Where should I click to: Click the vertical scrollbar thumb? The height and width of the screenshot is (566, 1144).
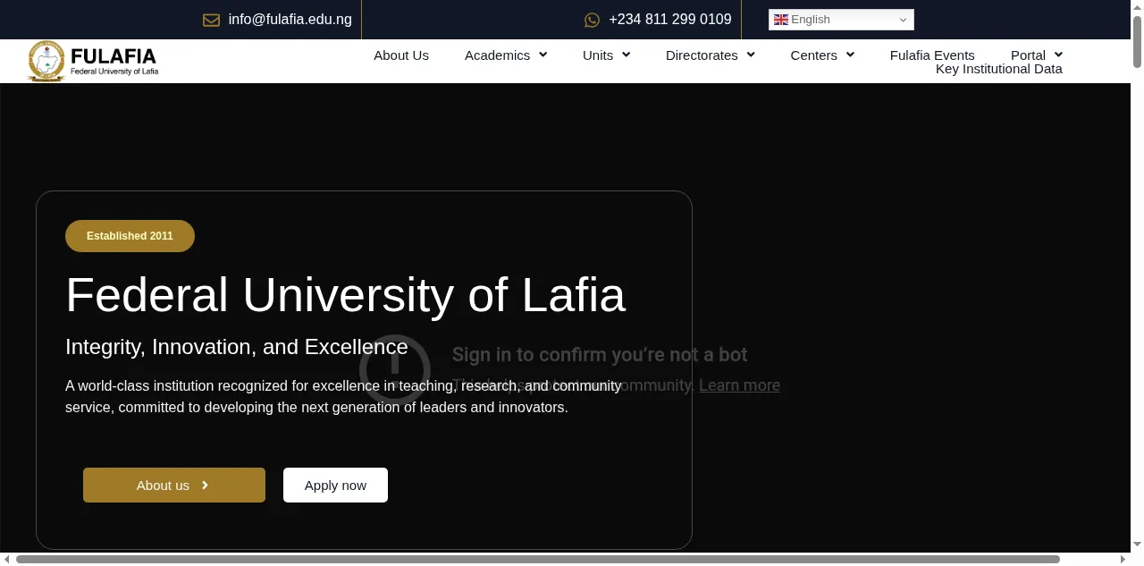(1137, 41)
